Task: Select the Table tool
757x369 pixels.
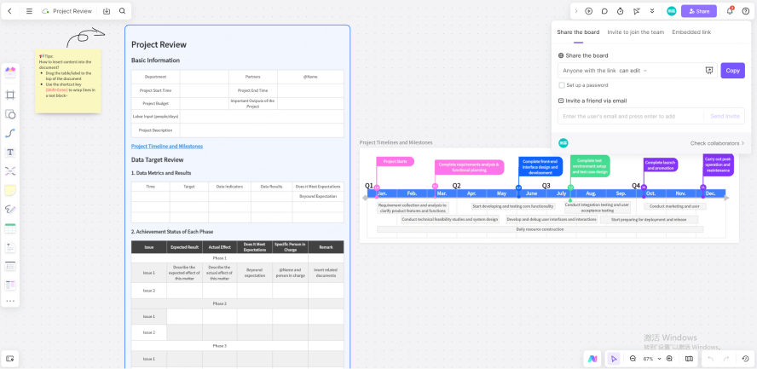Action: (10, 228)
